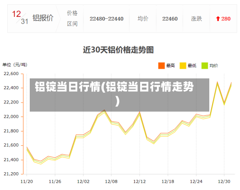Click the 12/30 x-axis date
Image resolution: width=240 pixels, height=190 pixels.
(224, 181)
